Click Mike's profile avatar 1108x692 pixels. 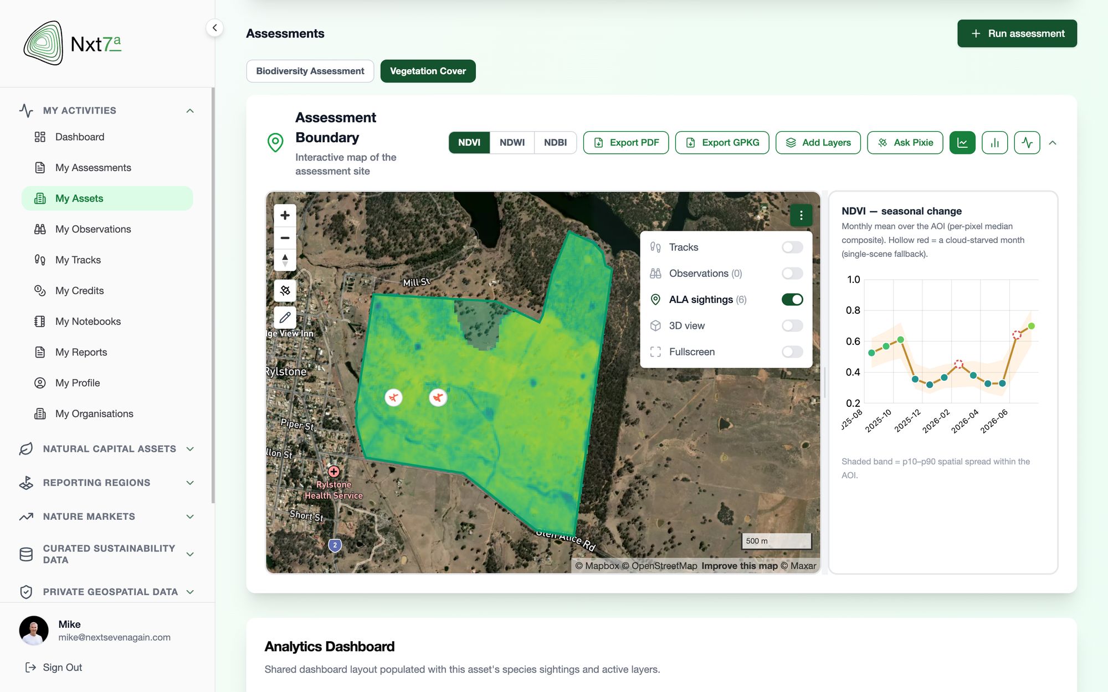point(34,631)
